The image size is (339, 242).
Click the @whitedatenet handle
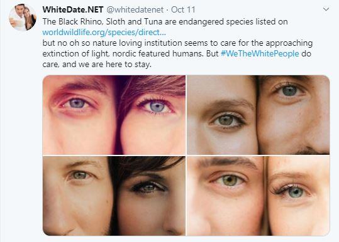[x=135, y=9]
